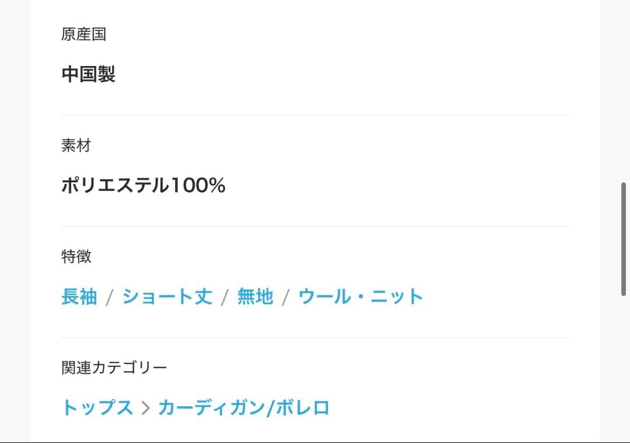Click the 関連カテゴリー section label
Viewport: 630px width, 443px height.
coord(114,368)
